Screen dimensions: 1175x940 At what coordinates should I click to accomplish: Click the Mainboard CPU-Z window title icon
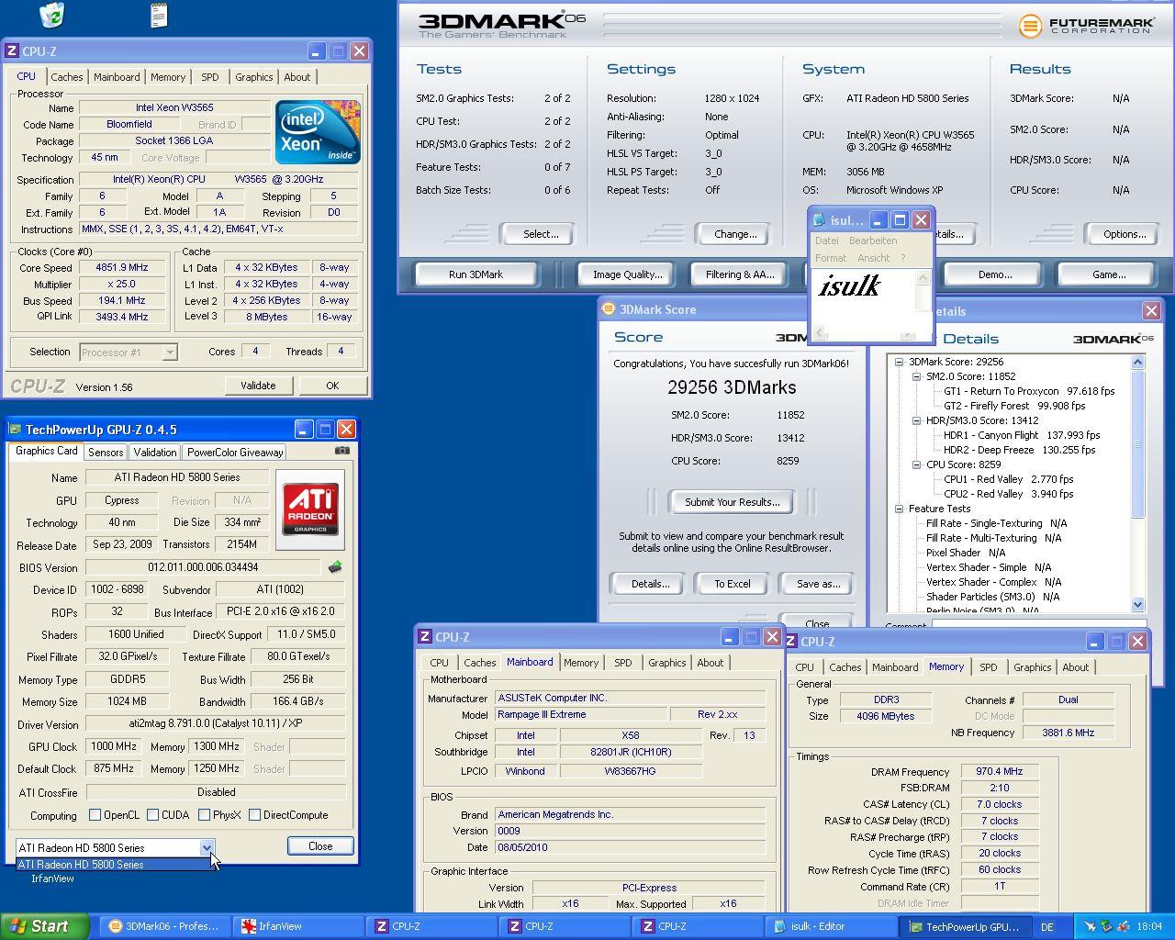[x=425, y=637]
